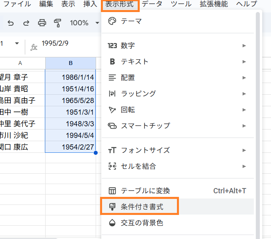The width and height of the screenshot is (271, 239).
Task: Click the print icon in toolbar
Action: 42,23
